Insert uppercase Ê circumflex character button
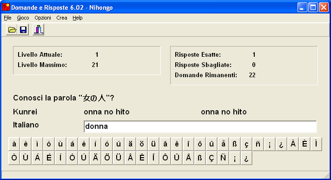The height and width of the screenshot is (180, 331). coord(142,158)
